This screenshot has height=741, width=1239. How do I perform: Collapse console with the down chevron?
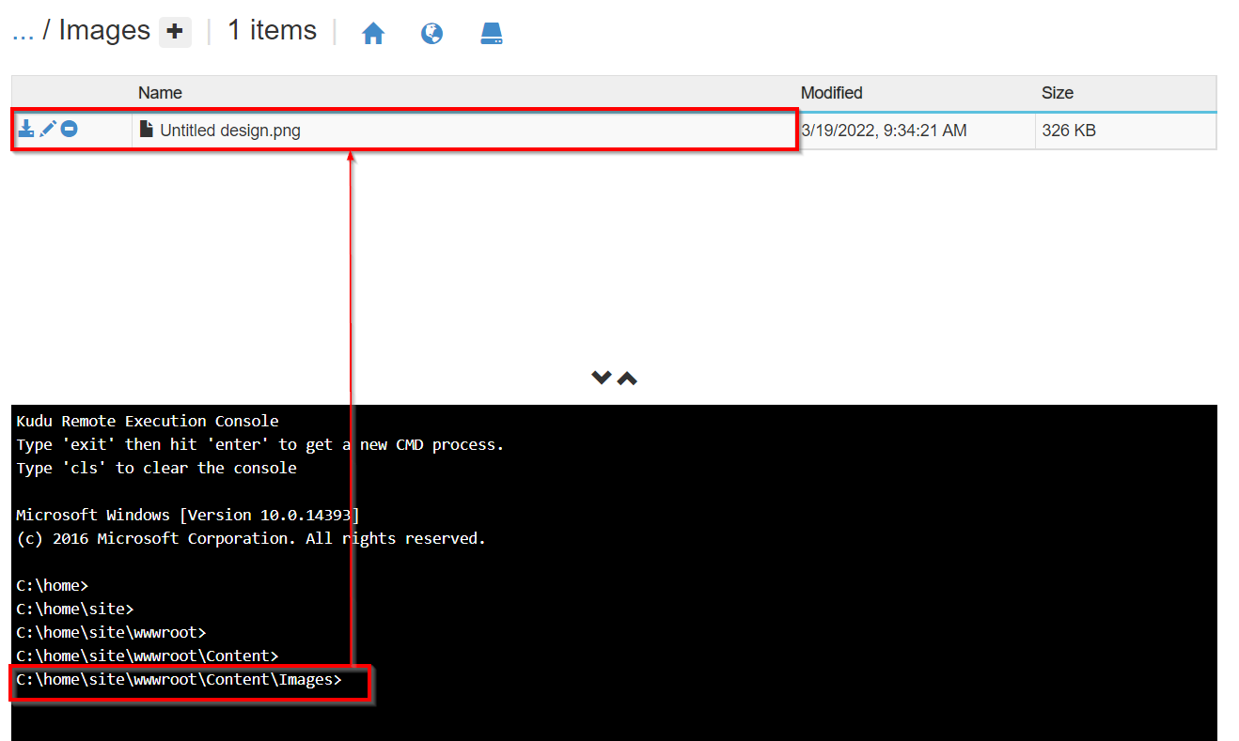[x=602, y=378]
